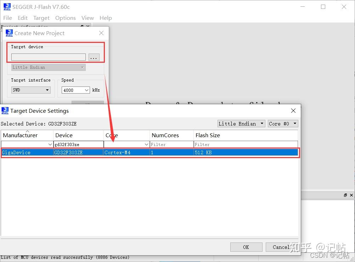The height and width of the screenshot is (262, 355).
Task: Close the J-Flash main window
Action: click(x=344, y=7)
